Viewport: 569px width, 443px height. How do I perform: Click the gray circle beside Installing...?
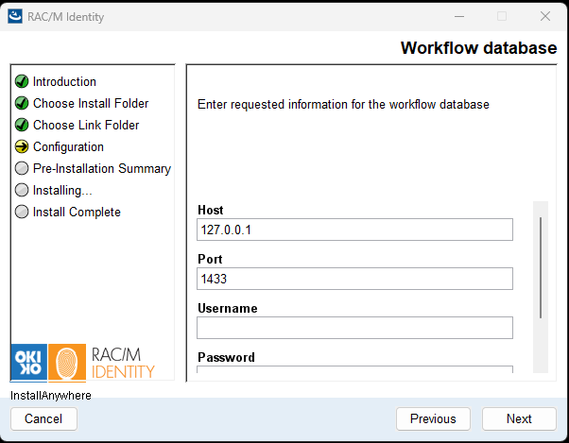click(x=22, y=190)
